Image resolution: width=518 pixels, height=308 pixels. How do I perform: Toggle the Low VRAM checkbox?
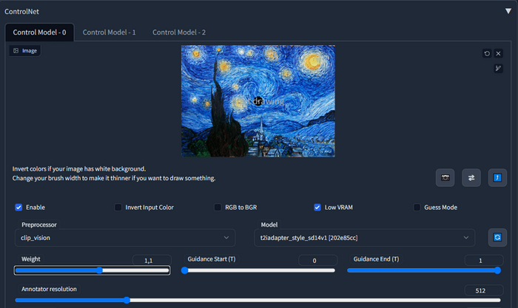317,208
